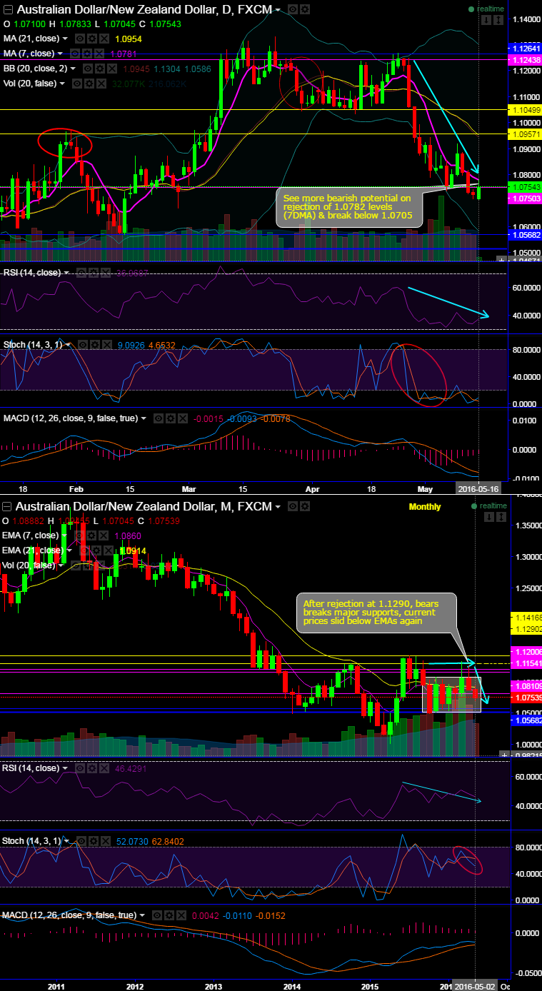Open MA (21, close) dropdown arrow

pos(65,39)
